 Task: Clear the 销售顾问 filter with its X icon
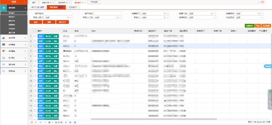(259, 14)
